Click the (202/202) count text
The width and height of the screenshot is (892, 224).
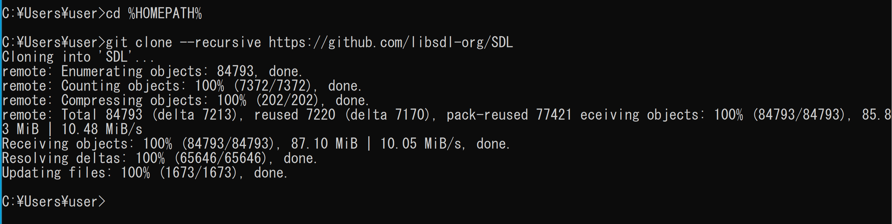[287, 101]
